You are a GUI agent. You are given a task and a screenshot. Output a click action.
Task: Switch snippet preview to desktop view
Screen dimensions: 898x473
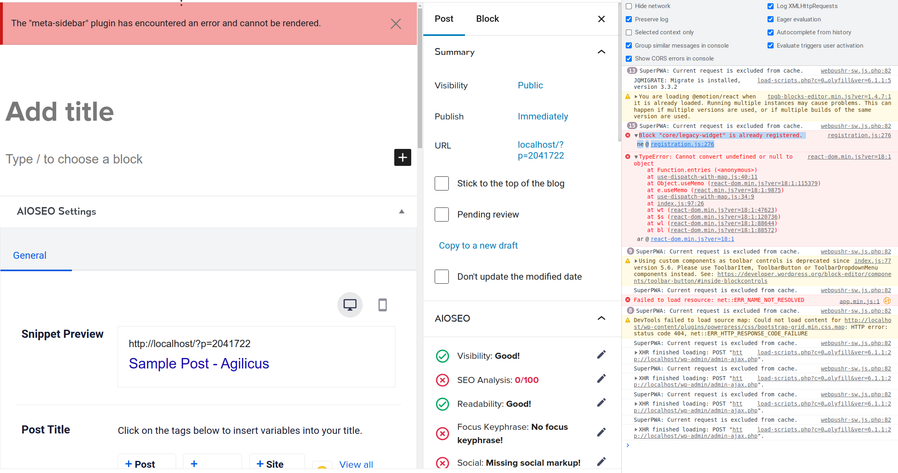coord(349,305)
